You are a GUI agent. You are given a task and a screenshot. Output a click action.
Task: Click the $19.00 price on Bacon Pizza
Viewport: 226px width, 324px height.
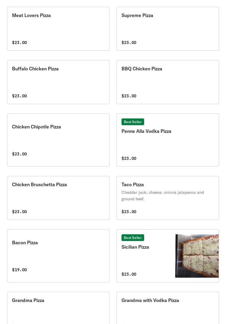[19, 270]
